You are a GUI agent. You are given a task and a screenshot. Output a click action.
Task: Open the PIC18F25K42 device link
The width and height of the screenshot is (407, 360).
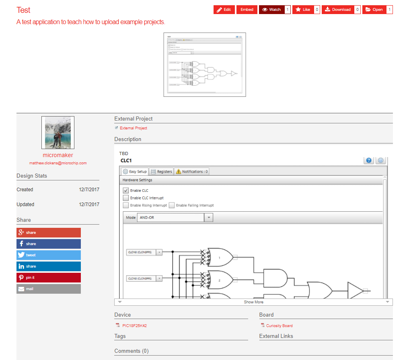[x=134, y=326]
